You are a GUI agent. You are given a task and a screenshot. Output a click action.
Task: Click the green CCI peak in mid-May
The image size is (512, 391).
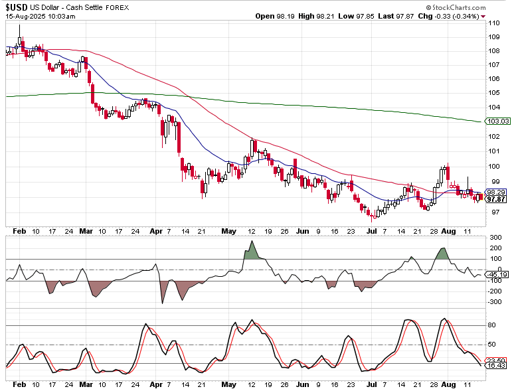coord(252,252)
